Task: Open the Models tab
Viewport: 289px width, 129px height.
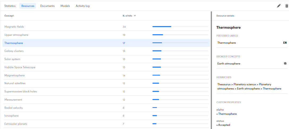Action: [65, 6]
